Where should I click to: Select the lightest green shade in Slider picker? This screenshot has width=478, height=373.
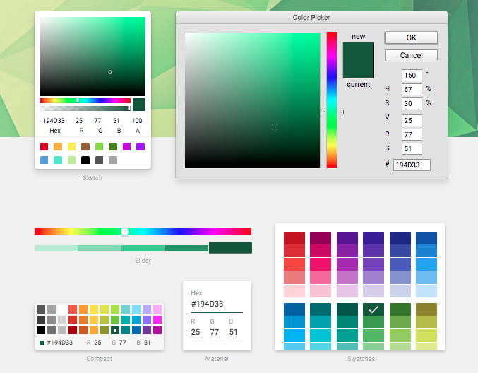pyautogui.click(x=56, y=248)
